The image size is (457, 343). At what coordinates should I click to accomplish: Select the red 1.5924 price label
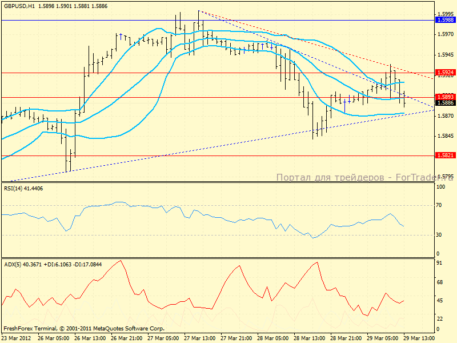click(x=445, y=73)
